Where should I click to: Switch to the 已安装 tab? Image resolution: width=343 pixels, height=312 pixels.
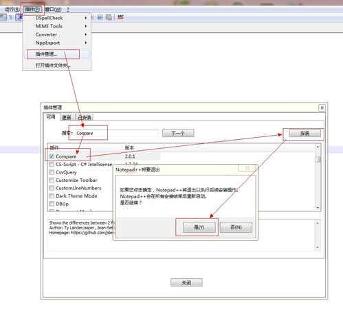tap(85, 118)
